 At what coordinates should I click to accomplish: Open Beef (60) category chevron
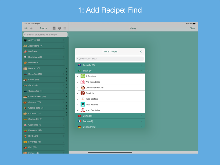point(64,51)
